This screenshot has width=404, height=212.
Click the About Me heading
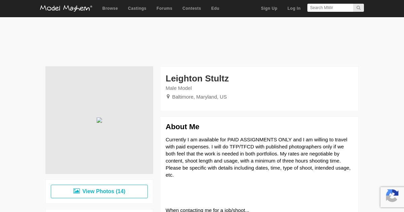tap(182, 127)
